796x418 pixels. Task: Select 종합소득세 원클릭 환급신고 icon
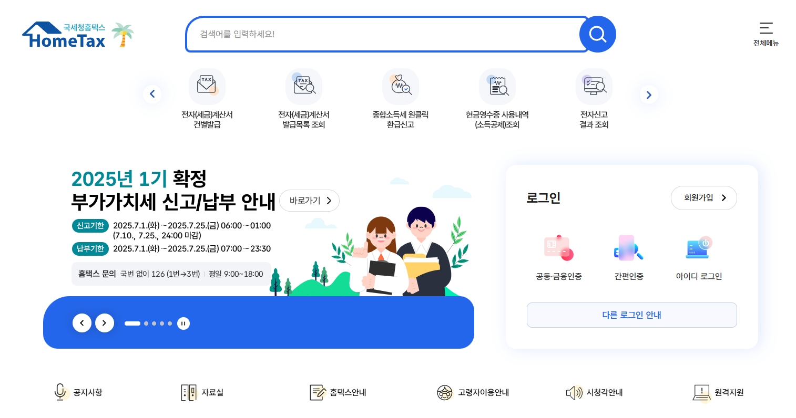coord(401,87)
